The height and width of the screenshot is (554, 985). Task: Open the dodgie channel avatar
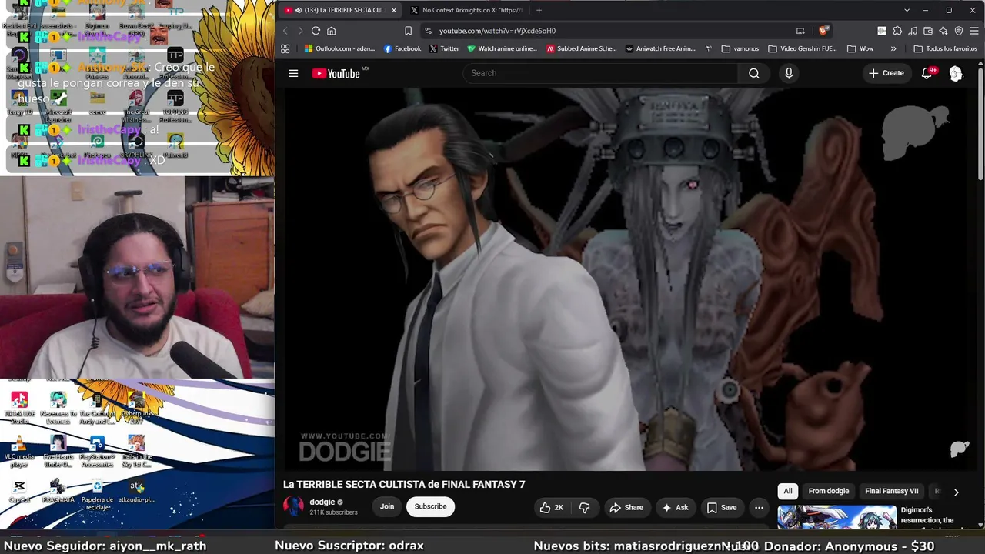[x=294, y=506]
